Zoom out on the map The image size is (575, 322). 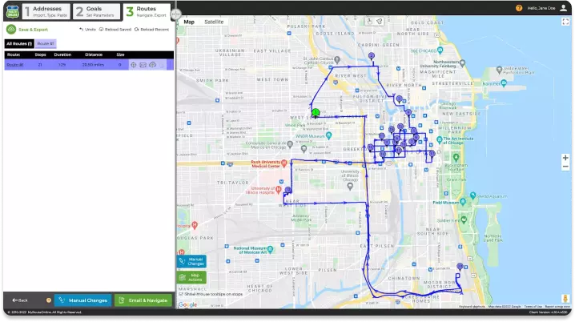click(x=565, y=167)
